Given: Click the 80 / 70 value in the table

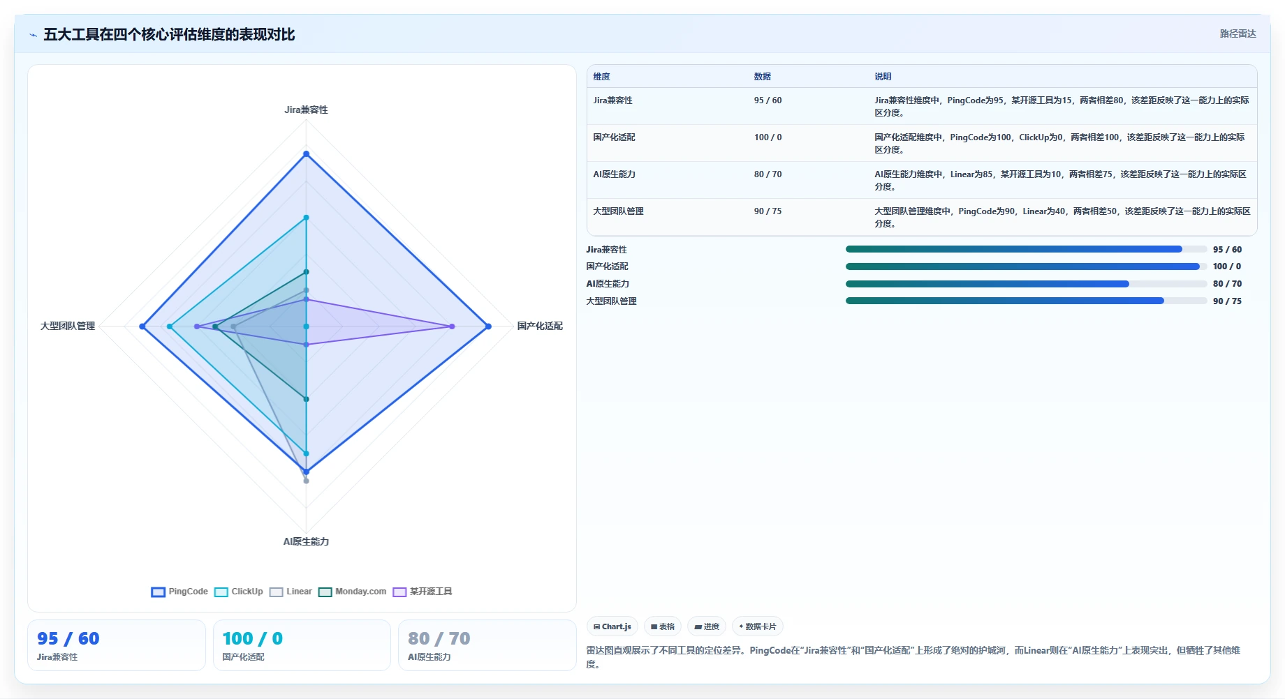Looking at the screenshot, I should (768, 174).
